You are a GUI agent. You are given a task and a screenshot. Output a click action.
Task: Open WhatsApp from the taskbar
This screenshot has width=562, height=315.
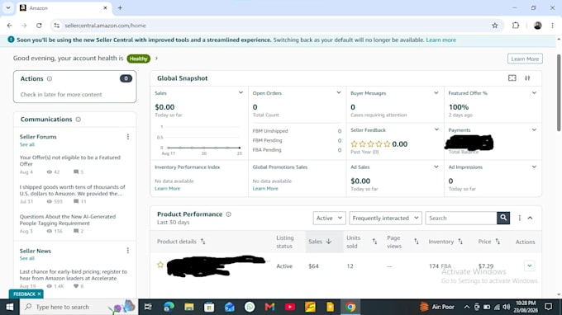tap(250, 307)
